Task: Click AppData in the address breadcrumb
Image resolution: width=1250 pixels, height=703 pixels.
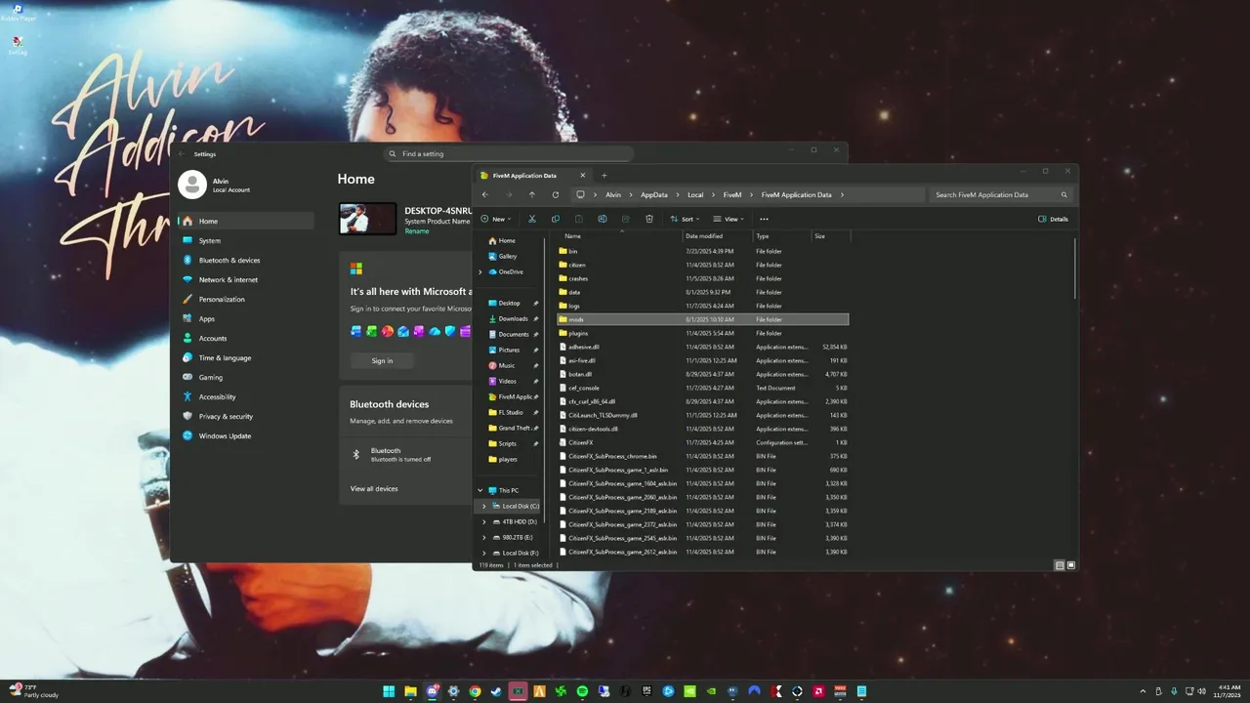Action: 654,194
